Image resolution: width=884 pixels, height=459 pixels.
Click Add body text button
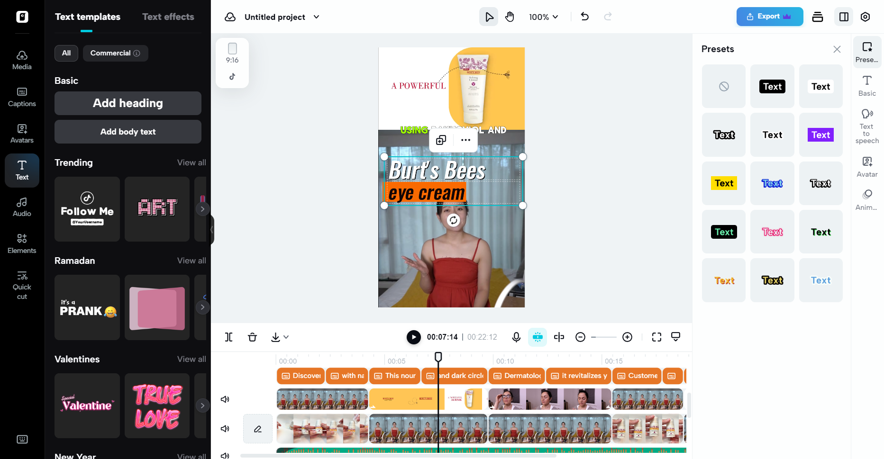[128, 132]
